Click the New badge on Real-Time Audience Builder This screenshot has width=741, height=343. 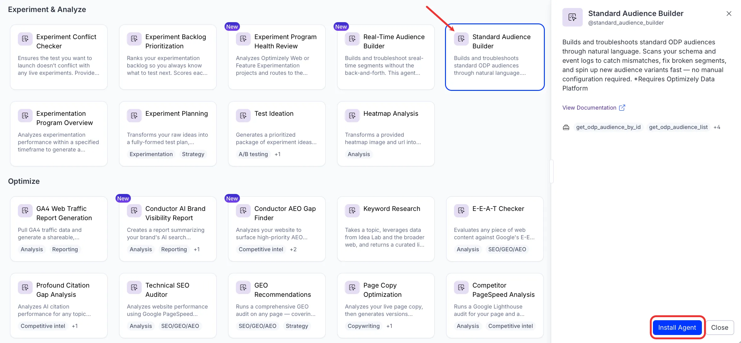click(341, 27)
